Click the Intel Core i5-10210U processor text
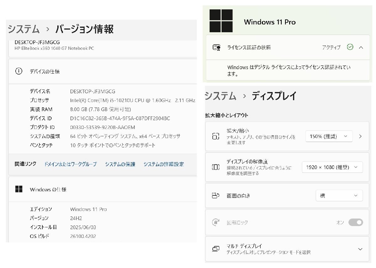This screenshot has height=268, width=376. (133, 100)
